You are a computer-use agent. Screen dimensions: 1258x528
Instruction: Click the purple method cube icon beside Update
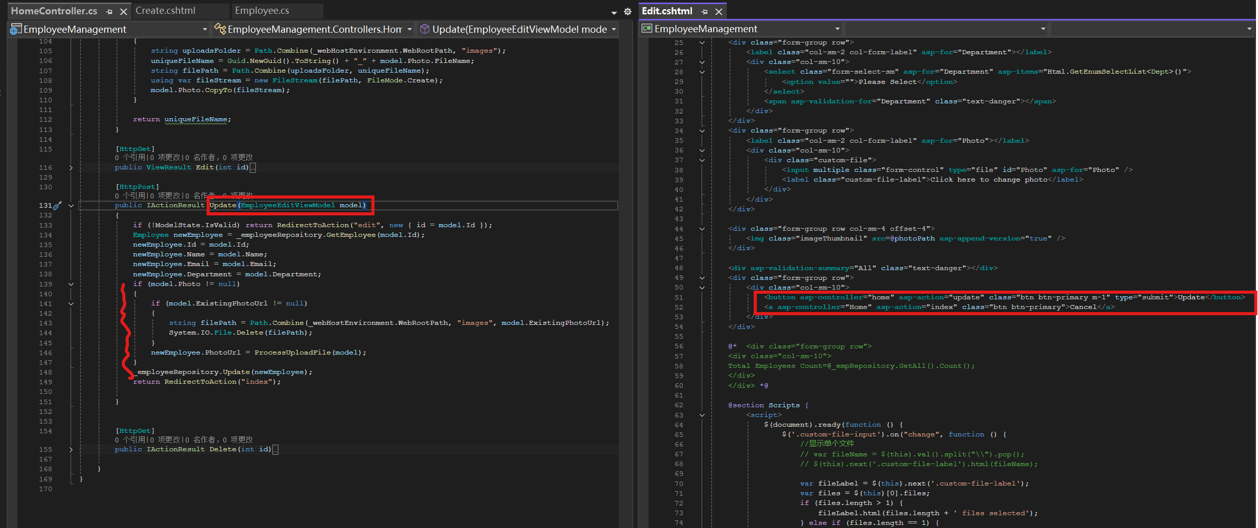(x=424, y=29)
